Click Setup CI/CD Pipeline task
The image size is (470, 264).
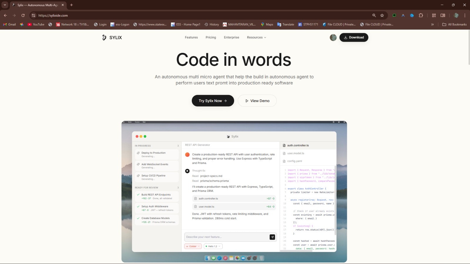point(157,177)
